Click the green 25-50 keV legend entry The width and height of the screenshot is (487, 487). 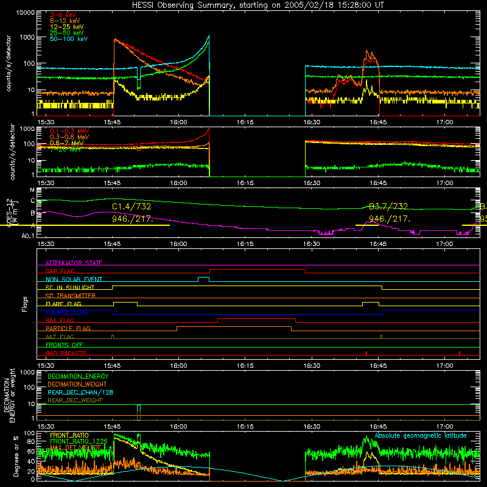pos(67,33)
